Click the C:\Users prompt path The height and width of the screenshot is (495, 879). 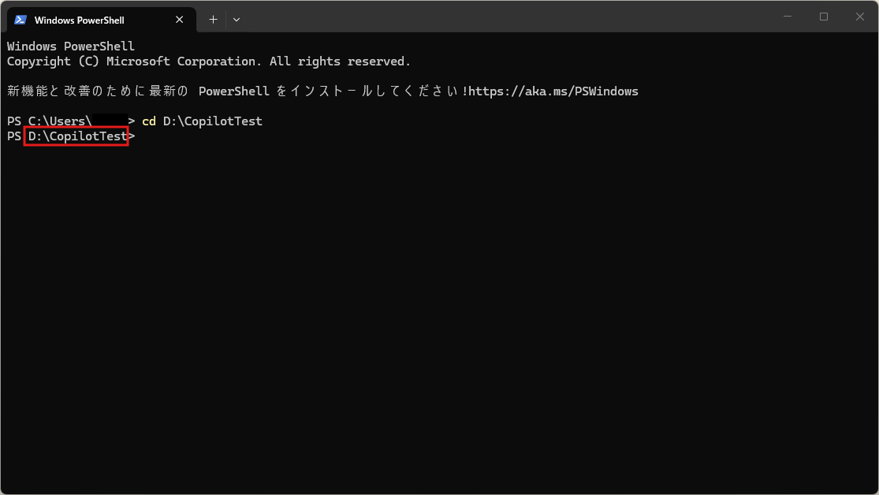60,121
